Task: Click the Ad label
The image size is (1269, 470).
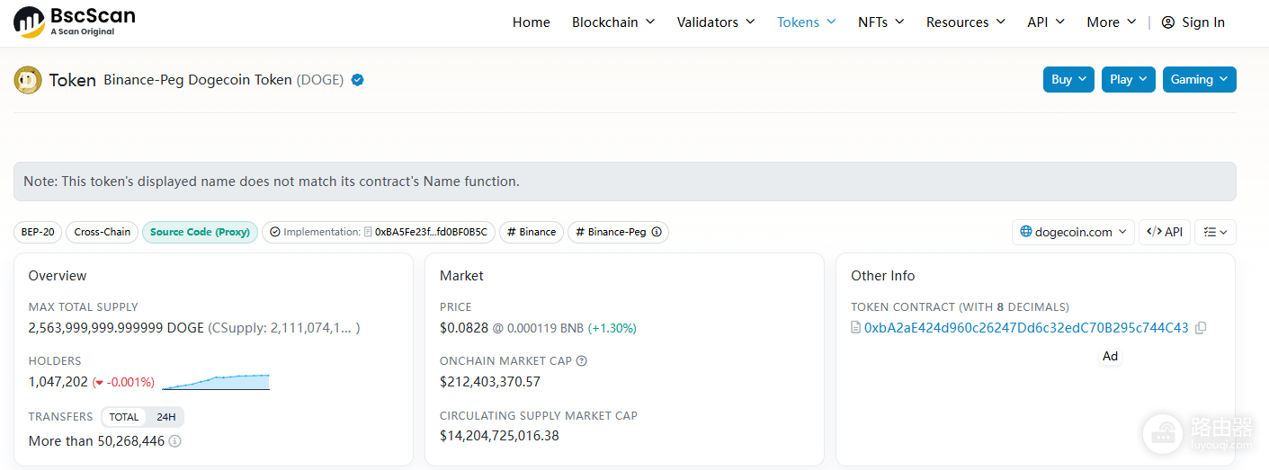Action: tap(1111, 357)
